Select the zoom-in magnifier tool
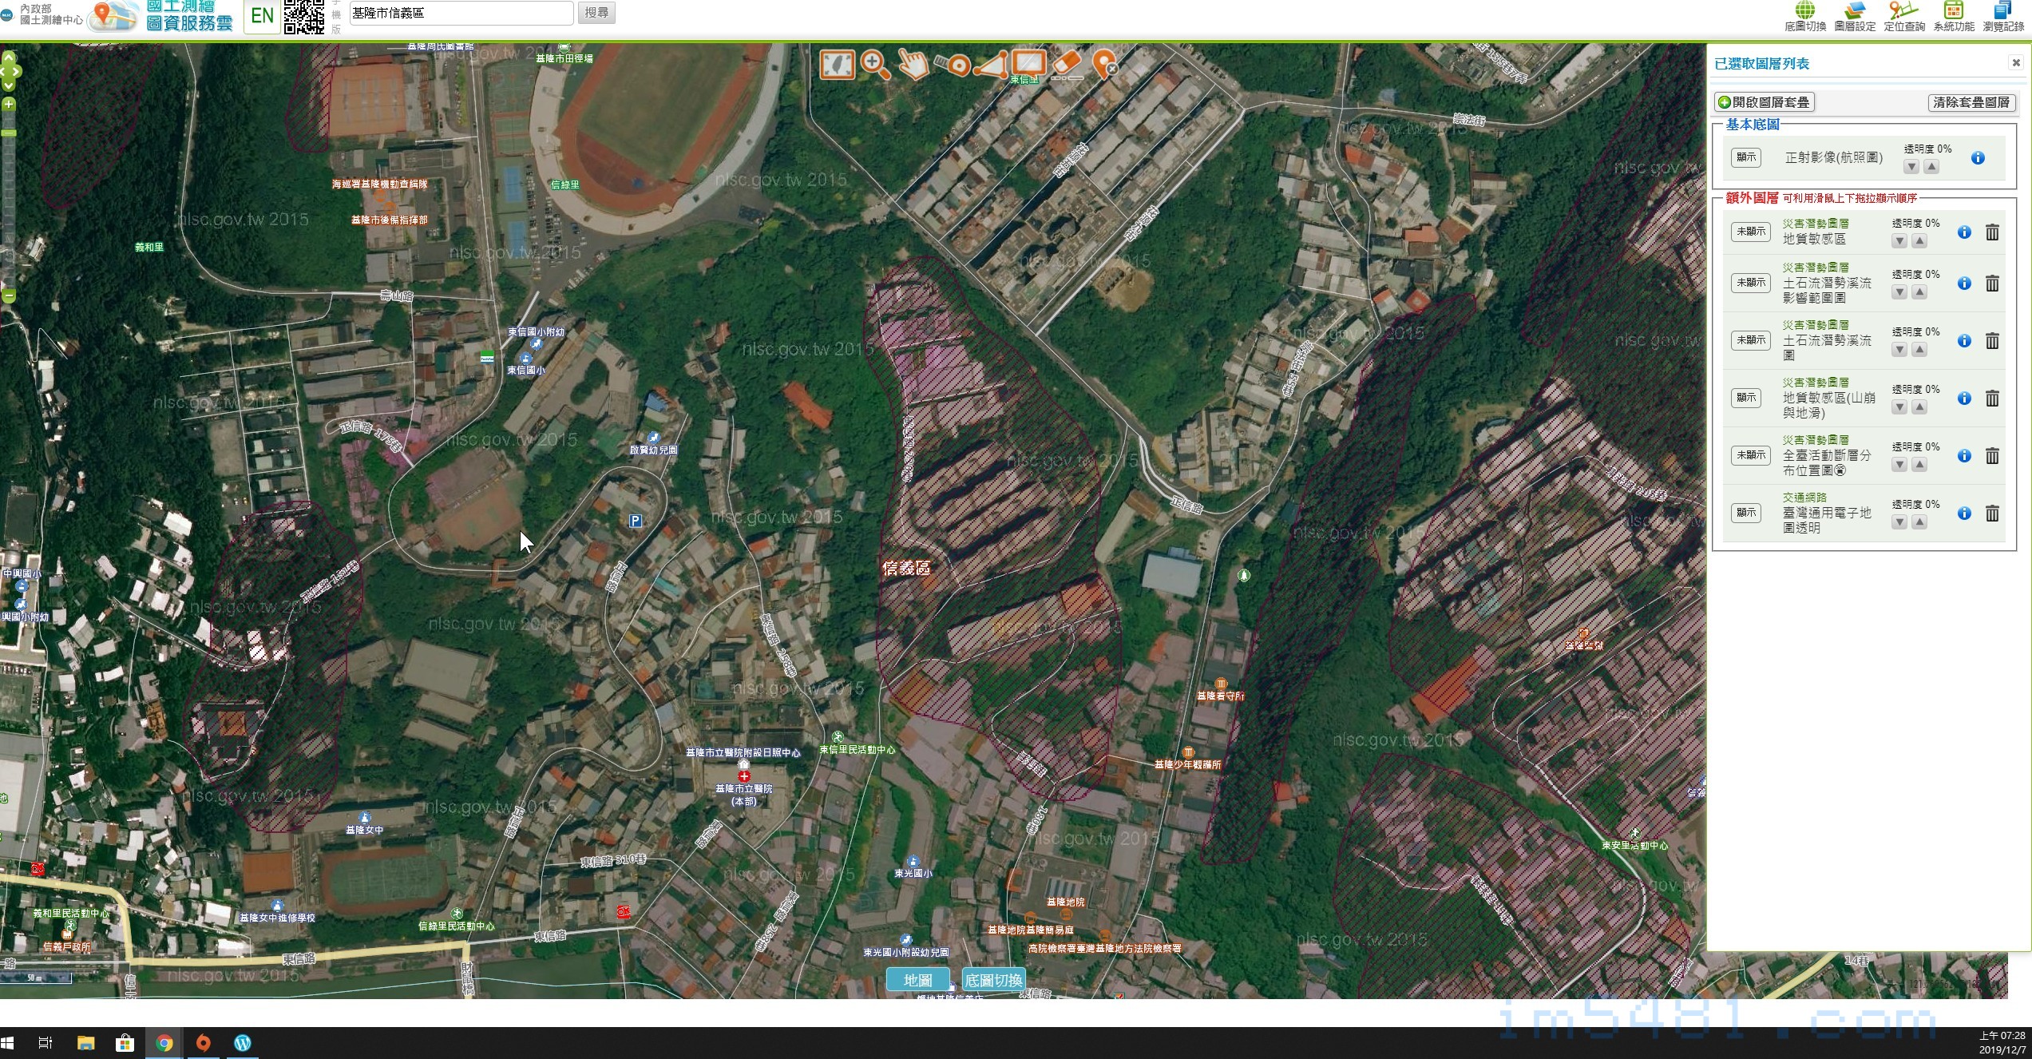The image size is (2032, 1059). pyautogui.click(x=875, y=65)
